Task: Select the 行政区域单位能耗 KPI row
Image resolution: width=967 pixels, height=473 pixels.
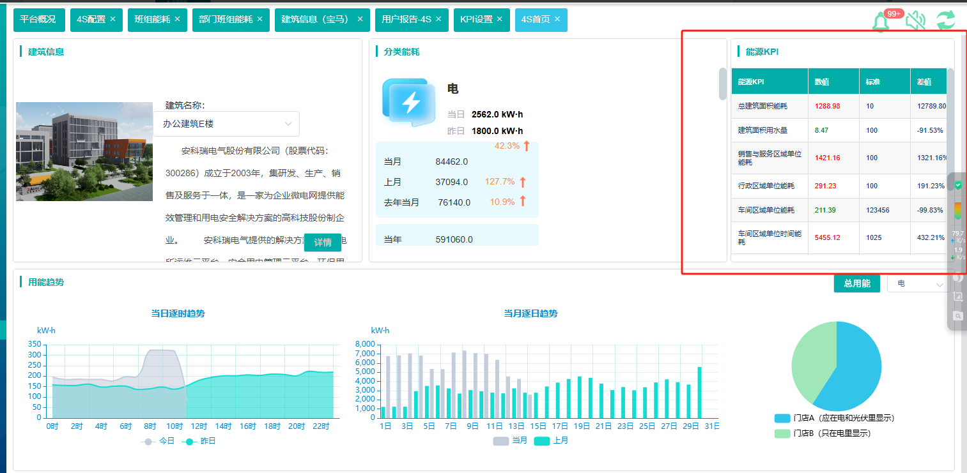Action: click(839, 186)
